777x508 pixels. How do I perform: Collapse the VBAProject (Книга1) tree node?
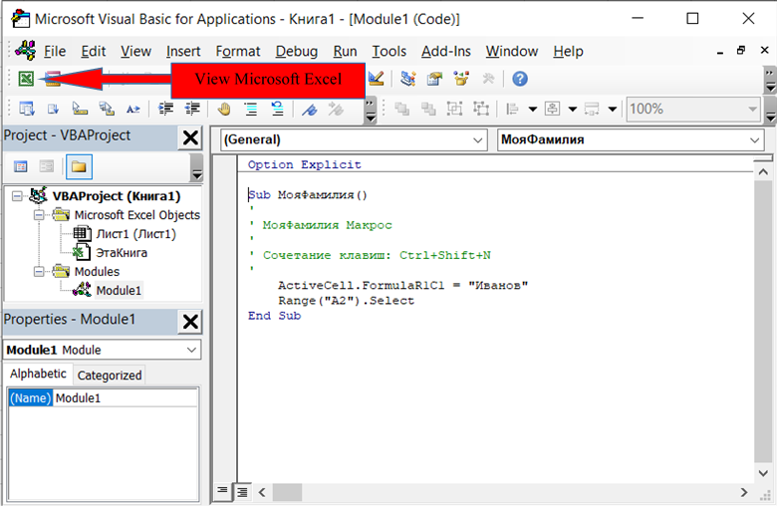tap(17, 196)
